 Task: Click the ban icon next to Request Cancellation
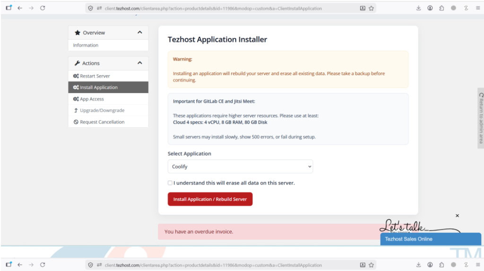coord(76,122)
